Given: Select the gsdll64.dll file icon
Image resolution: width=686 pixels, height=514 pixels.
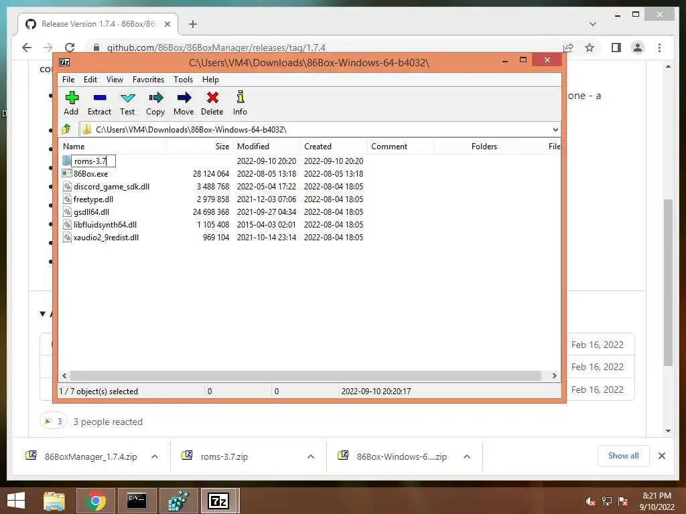Looking at the screenshot, I should pos(67,211).
